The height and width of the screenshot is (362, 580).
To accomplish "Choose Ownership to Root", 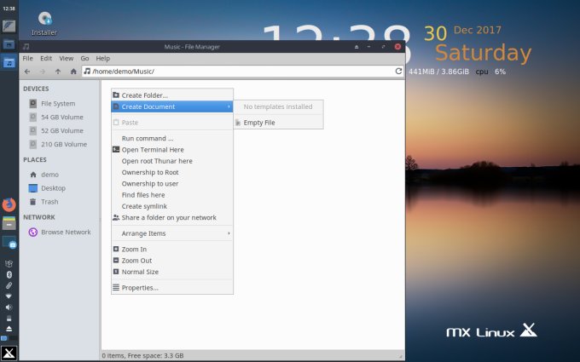I will (172, 173).
